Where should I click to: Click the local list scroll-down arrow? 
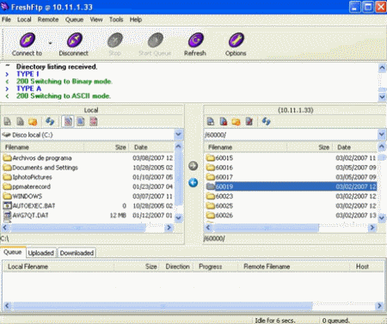click(x=178, y=218)
